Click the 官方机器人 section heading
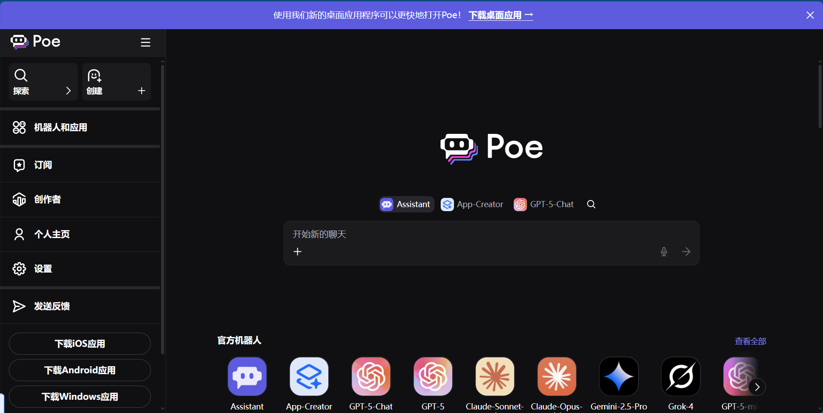Screen dimensions: 823x413 (239, 341)
